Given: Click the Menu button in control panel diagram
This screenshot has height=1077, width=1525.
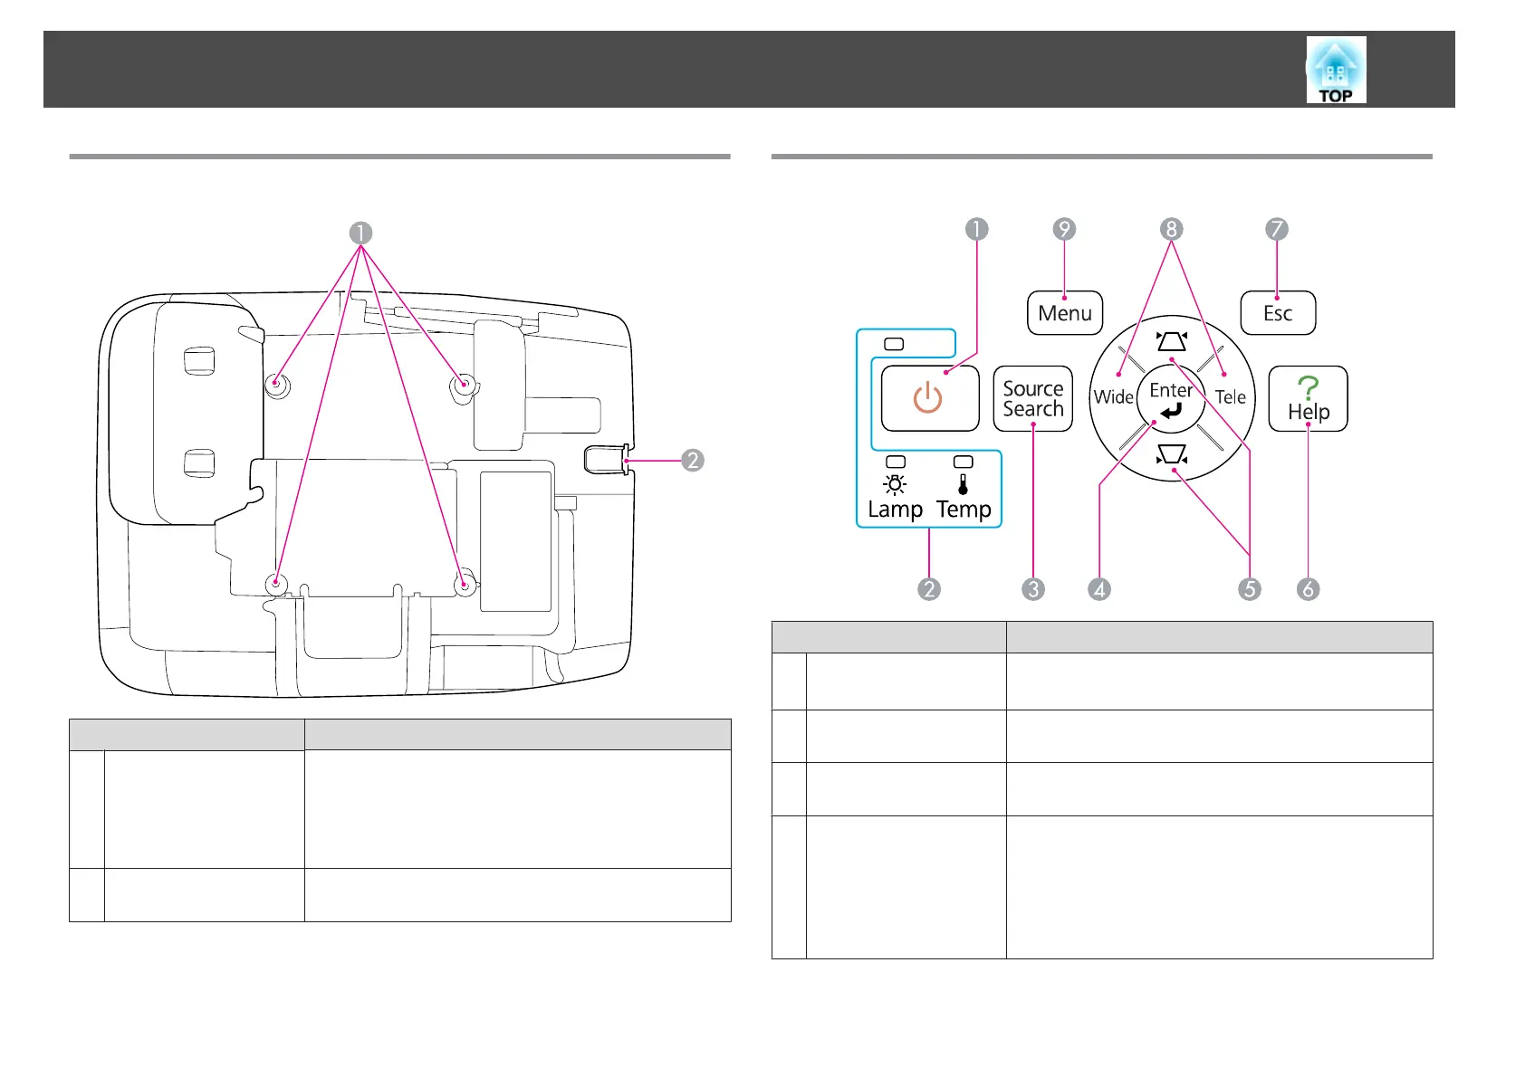Looking at the screenshot, I should 1065,313.
